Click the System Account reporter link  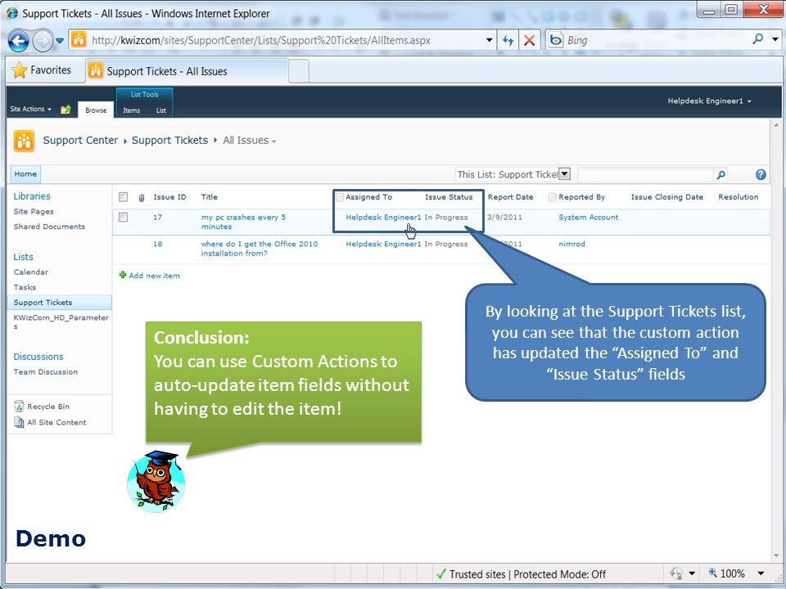coord(588,217)
